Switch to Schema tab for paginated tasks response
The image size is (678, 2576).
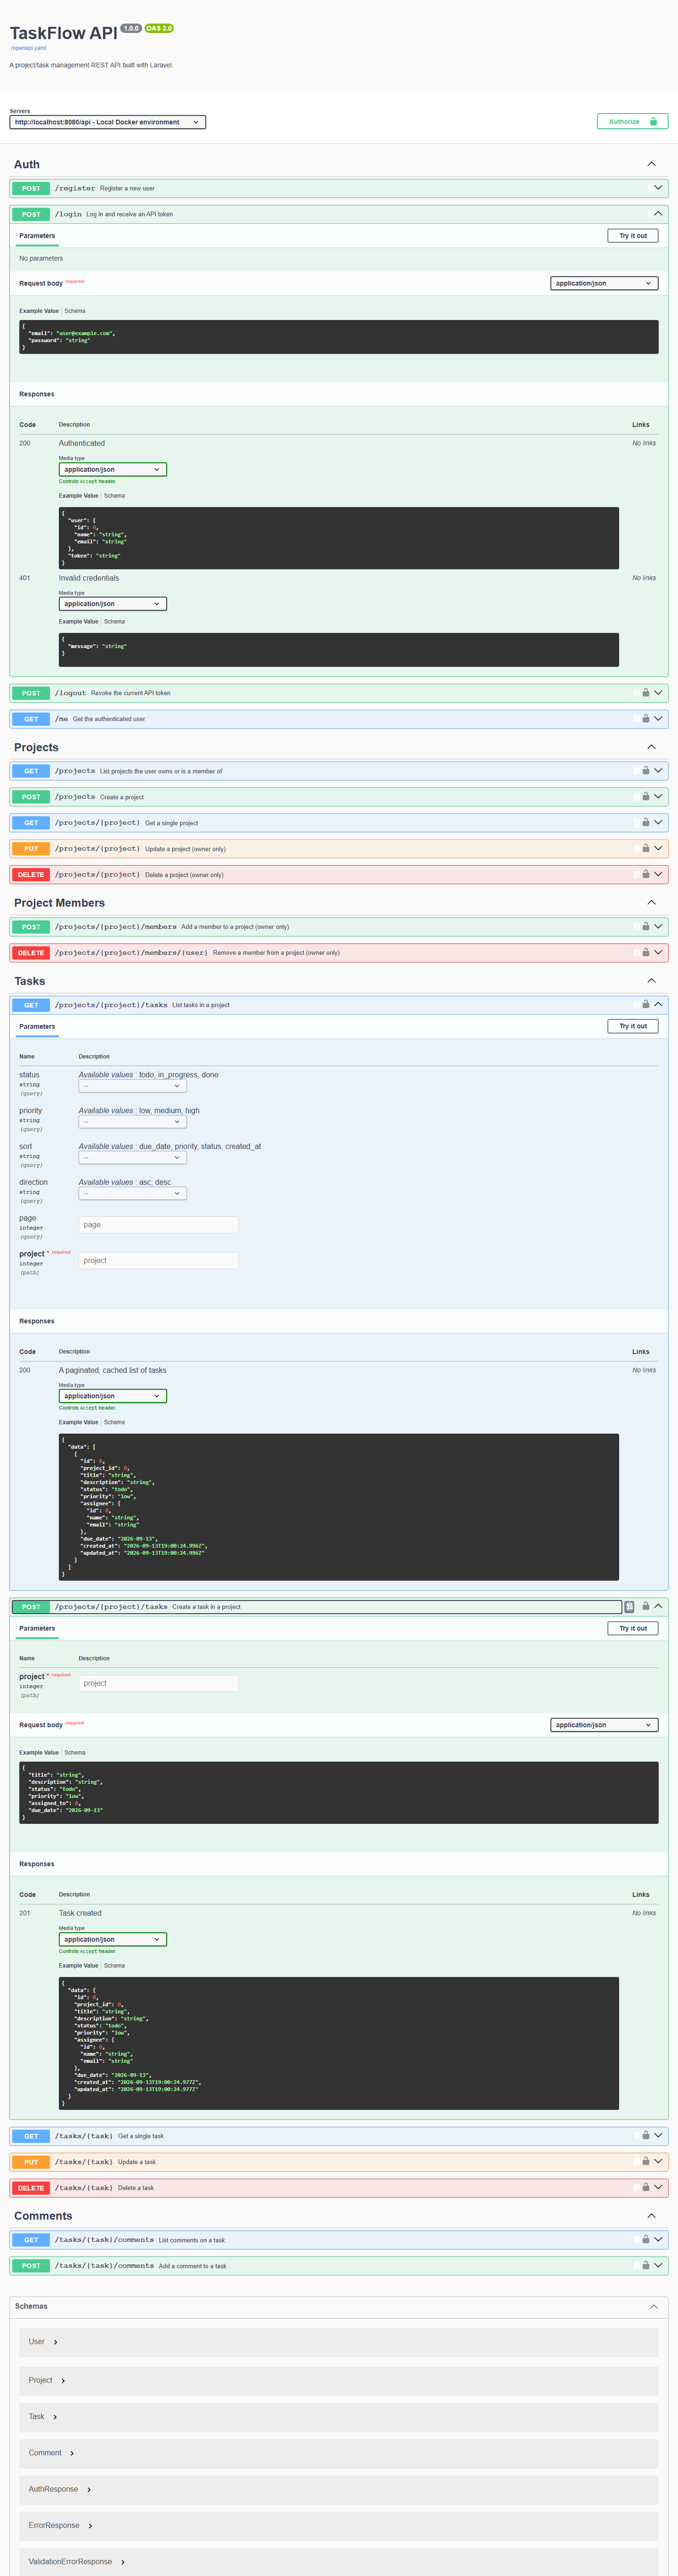(115, 1422)
